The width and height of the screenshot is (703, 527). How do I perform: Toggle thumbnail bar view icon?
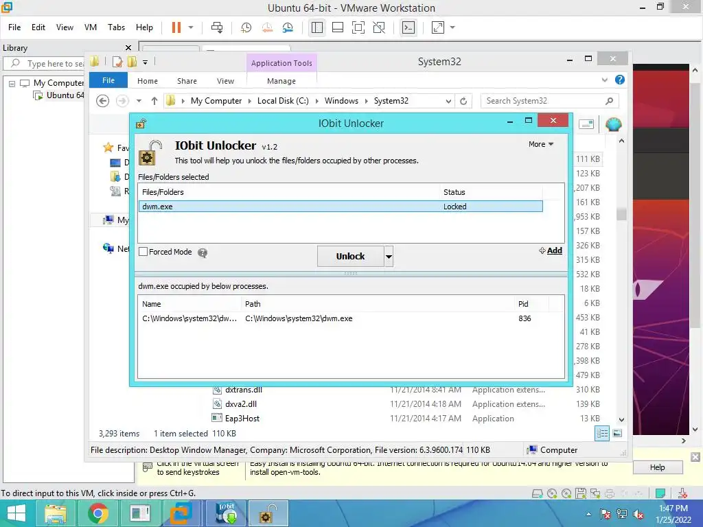[338, 27]
